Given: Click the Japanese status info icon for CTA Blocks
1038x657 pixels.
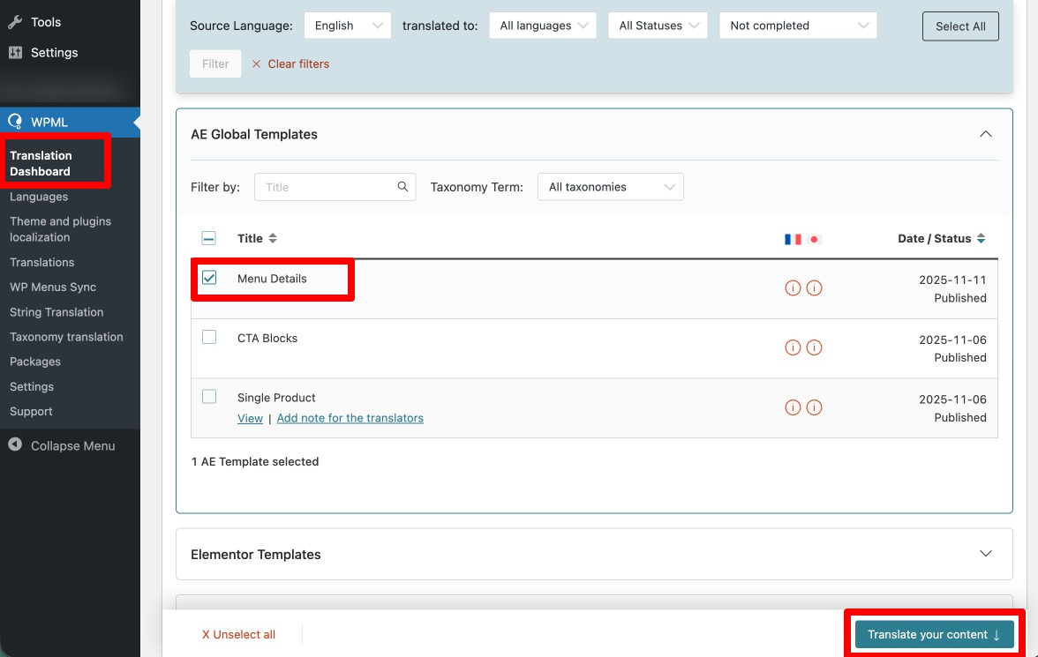Looking at the screenshot, I should point(813,347).
